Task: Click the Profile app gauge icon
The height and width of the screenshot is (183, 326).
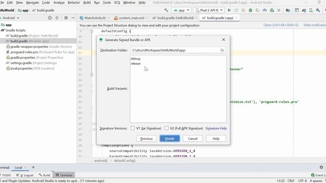Action: (x=264, y=10)
